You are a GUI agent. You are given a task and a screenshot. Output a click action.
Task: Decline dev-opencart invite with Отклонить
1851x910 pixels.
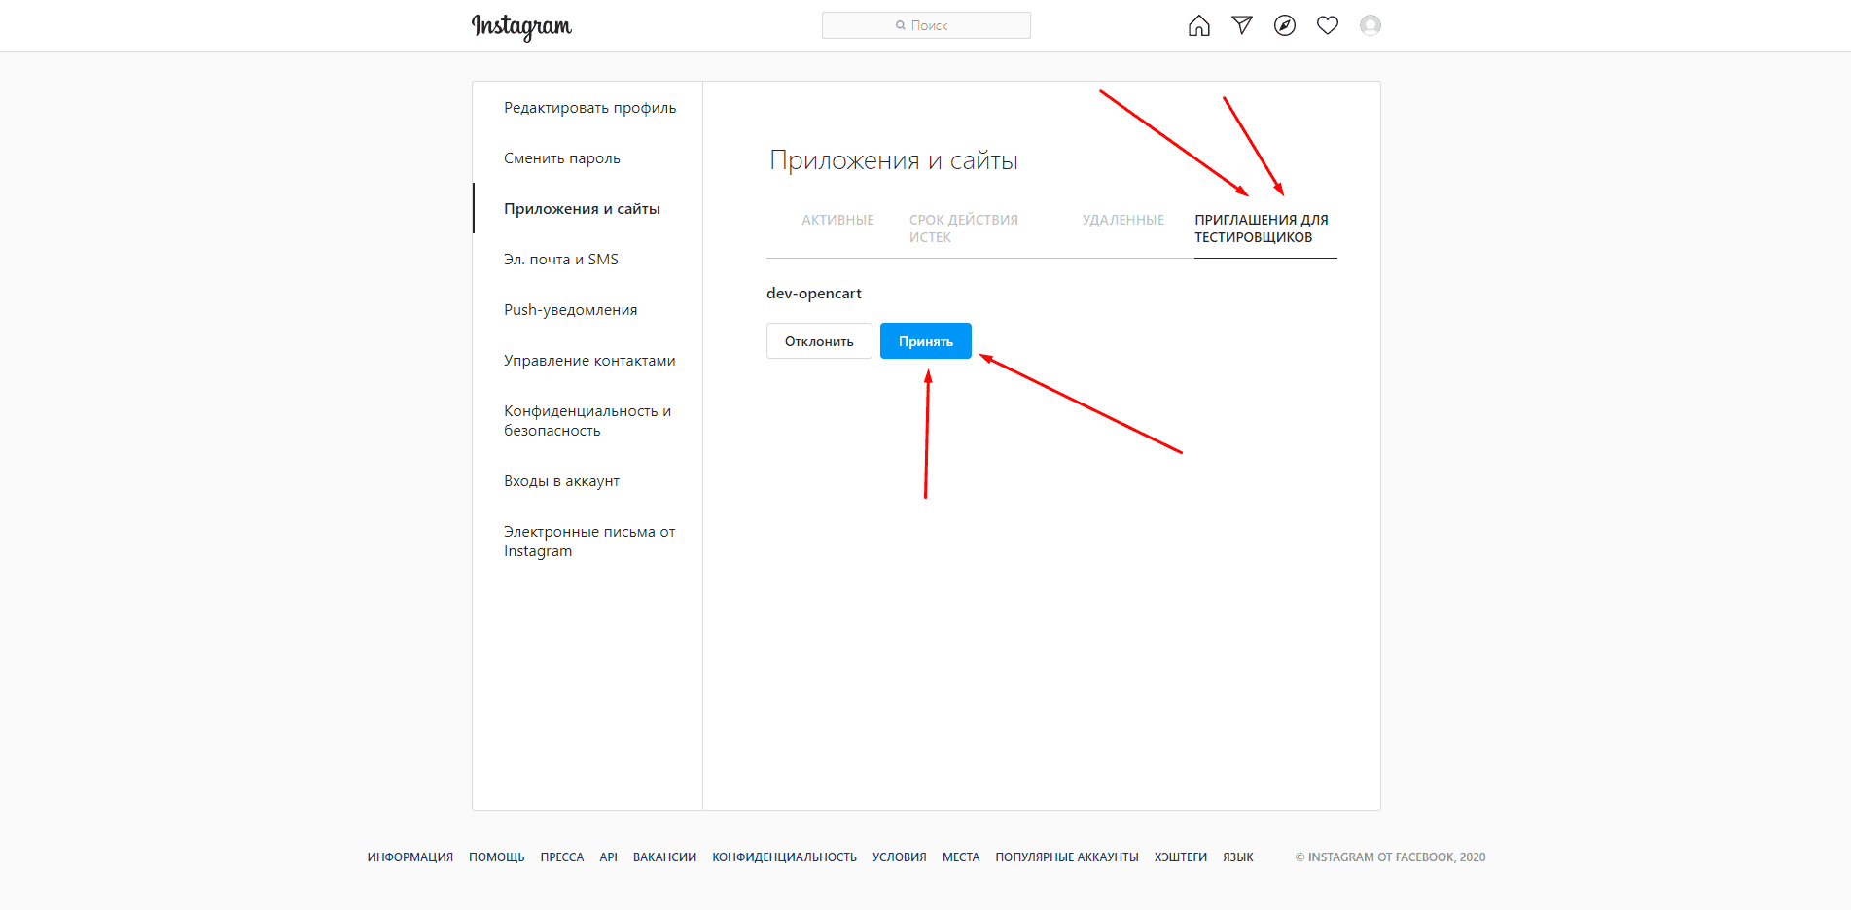coord(819,341)
